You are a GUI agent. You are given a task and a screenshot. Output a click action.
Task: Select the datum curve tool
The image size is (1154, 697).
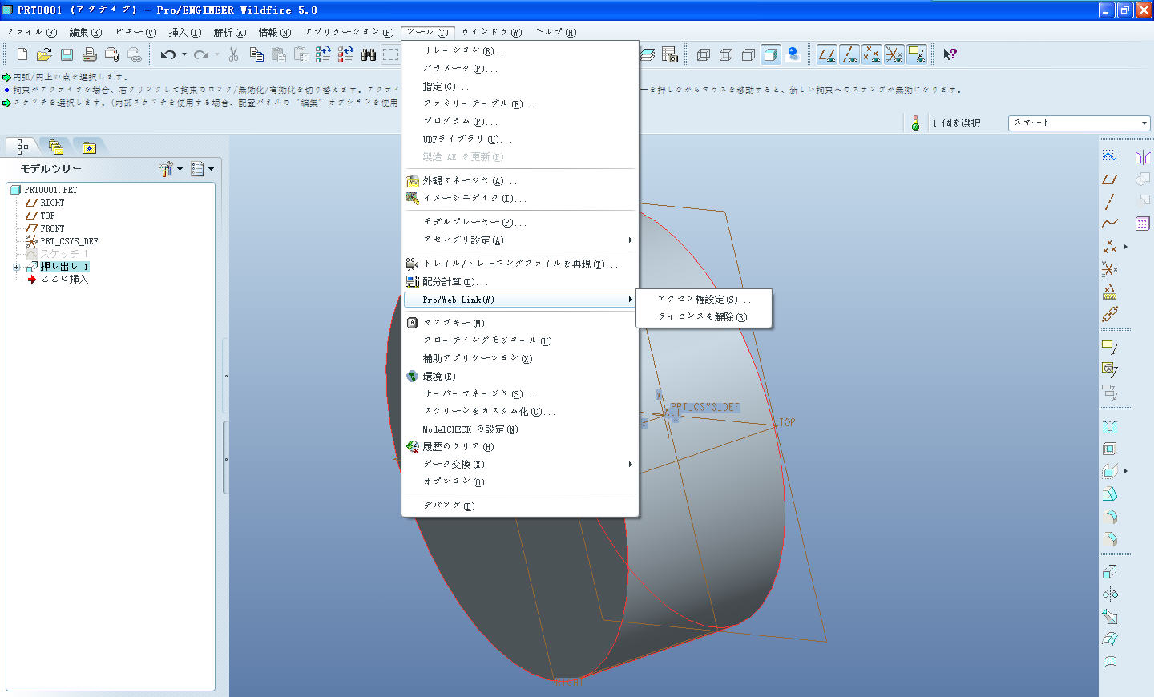(1110, 224)
